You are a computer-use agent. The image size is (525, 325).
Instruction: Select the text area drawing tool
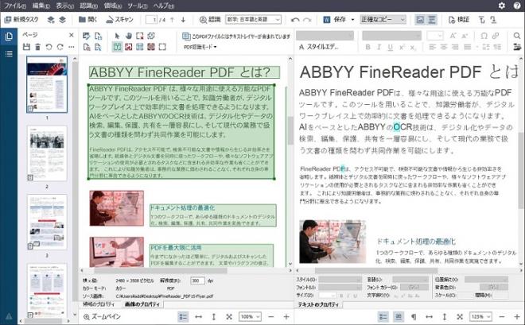coord(117,47)
